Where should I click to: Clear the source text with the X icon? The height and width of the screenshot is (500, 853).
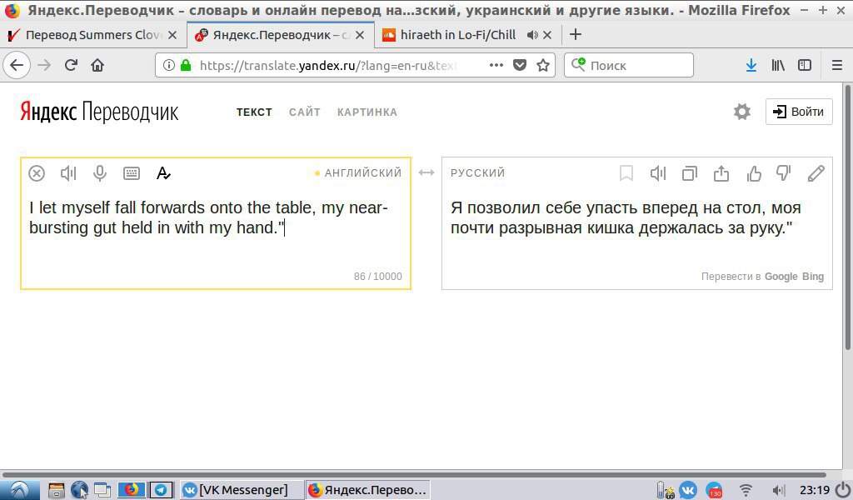pyautogui.click(x=37, y=173)
